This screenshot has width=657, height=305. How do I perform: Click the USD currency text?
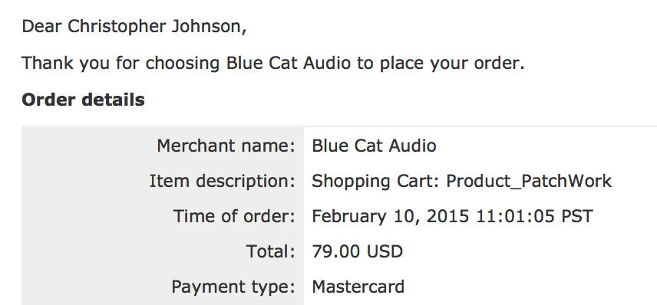385,252
